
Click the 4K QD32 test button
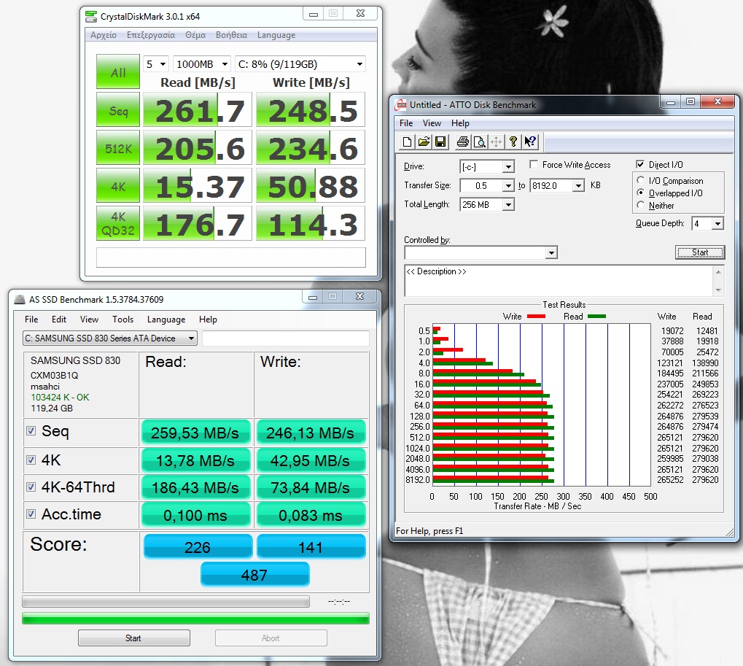click(118, 223)
